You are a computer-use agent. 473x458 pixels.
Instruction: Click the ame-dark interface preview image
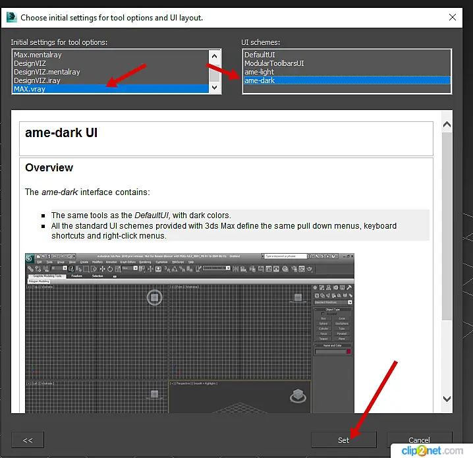coord(190,333)
